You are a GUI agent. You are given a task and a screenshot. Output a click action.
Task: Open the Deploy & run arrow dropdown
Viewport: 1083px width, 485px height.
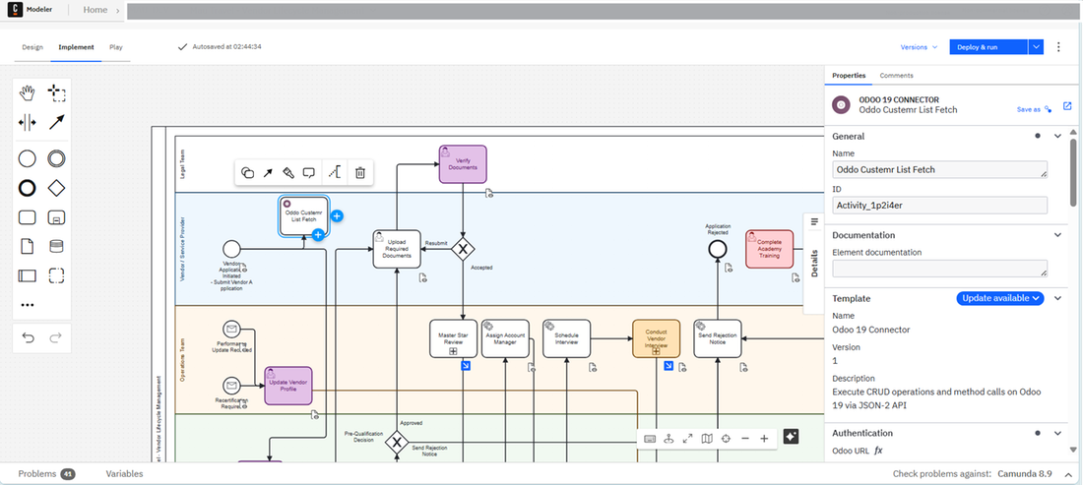tap(1036, 47)
